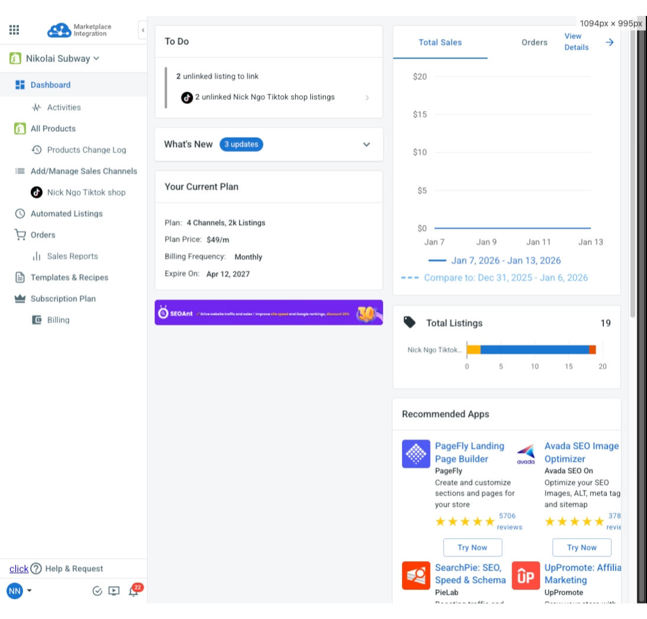647x619 pixels.
Task: Collapse the sidebar with the arrow toggle
Action: tap(143, 30)
